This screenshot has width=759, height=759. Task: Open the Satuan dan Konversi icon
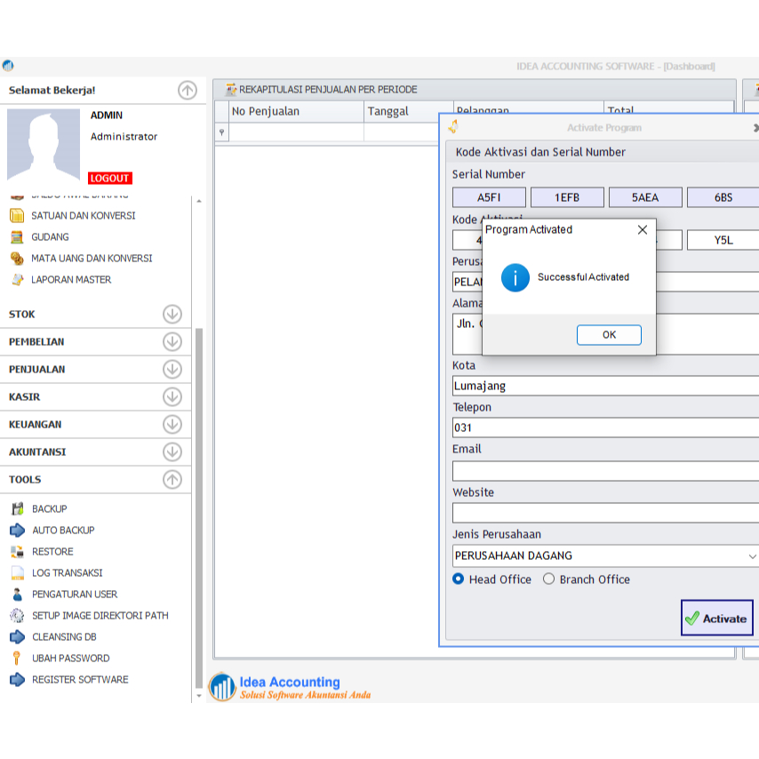tap(17, 215)
